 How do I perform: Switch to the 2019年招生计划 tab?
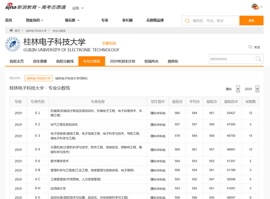pyautogui.click(x=122, y=61)
